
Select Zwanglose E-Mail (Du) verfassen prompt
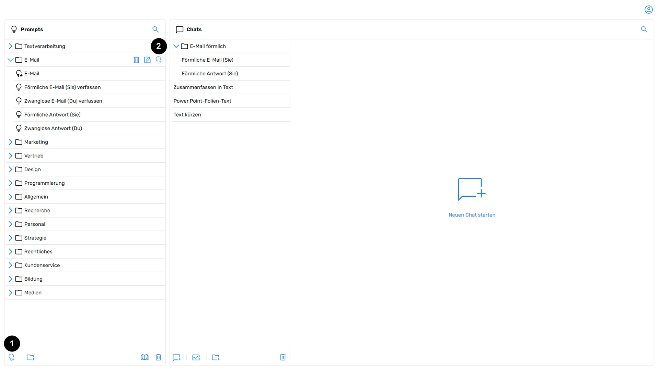pos(63,101)
